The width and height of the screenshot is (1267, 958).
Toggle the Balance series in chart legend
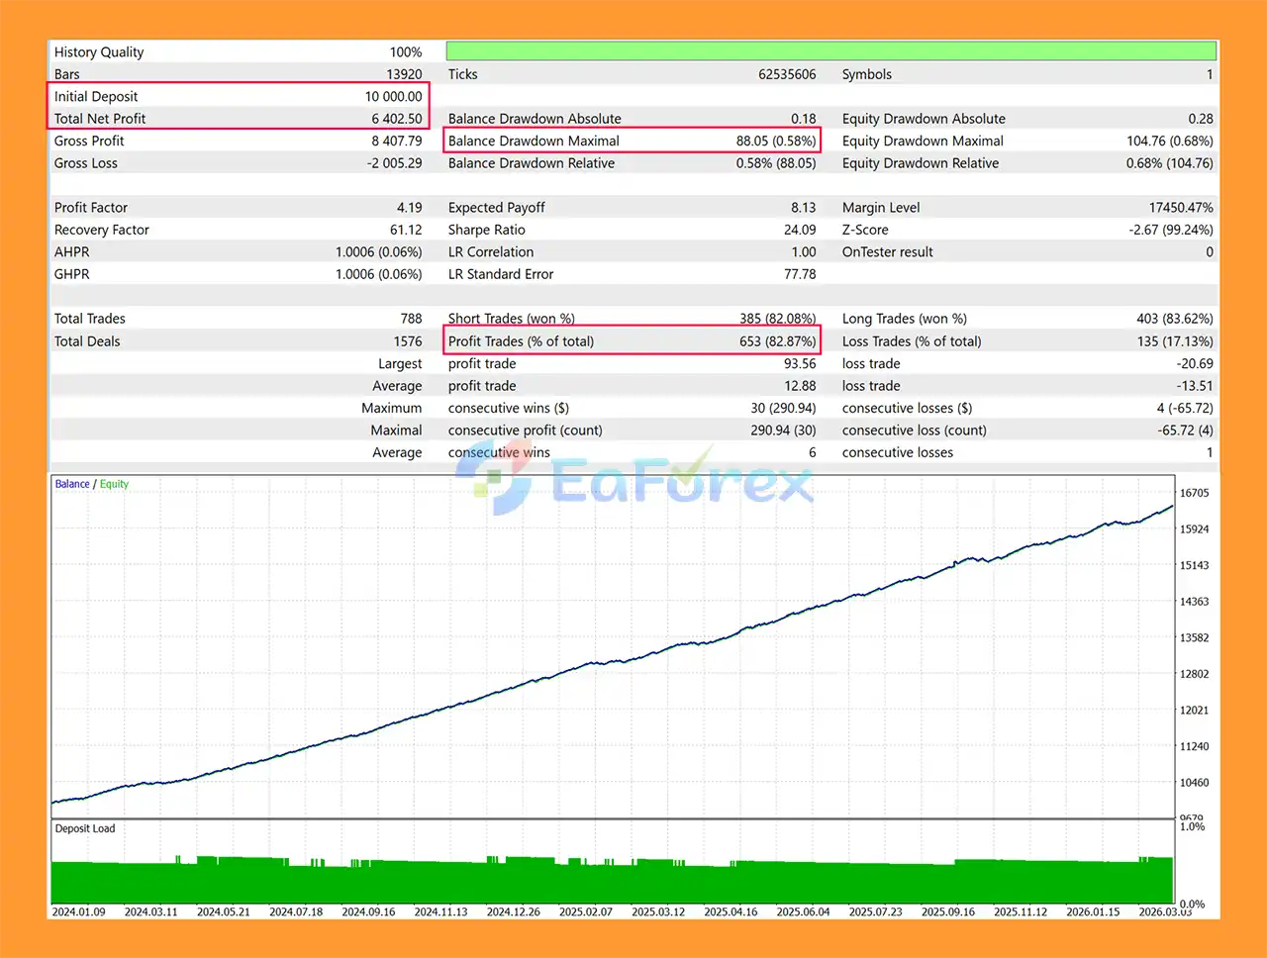[71, 484]
